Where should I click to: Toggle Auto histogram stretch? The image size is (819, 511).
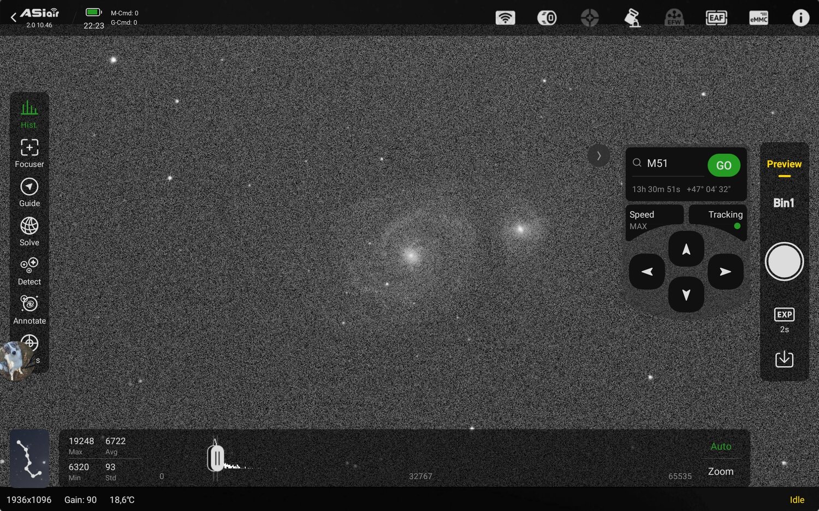pyautogui.click(x=721, y=446)
